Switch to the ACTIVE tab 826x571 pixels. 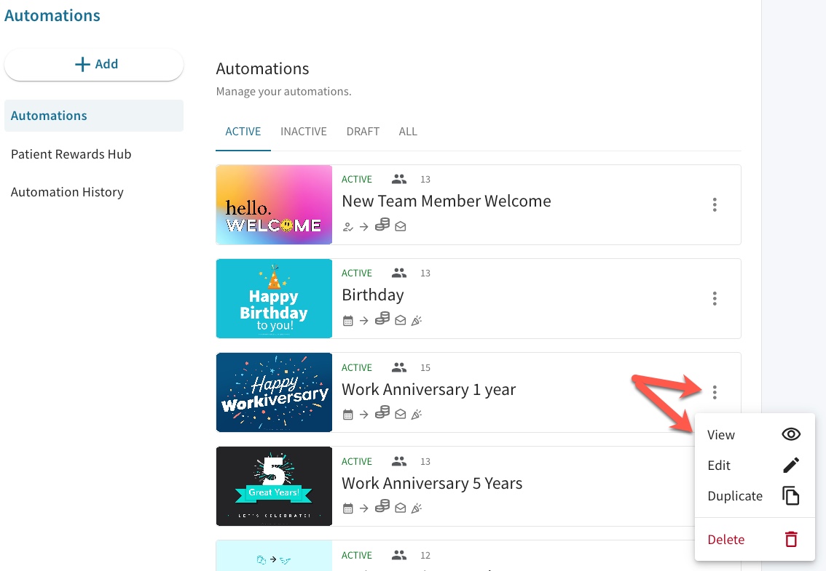[243, 132]
